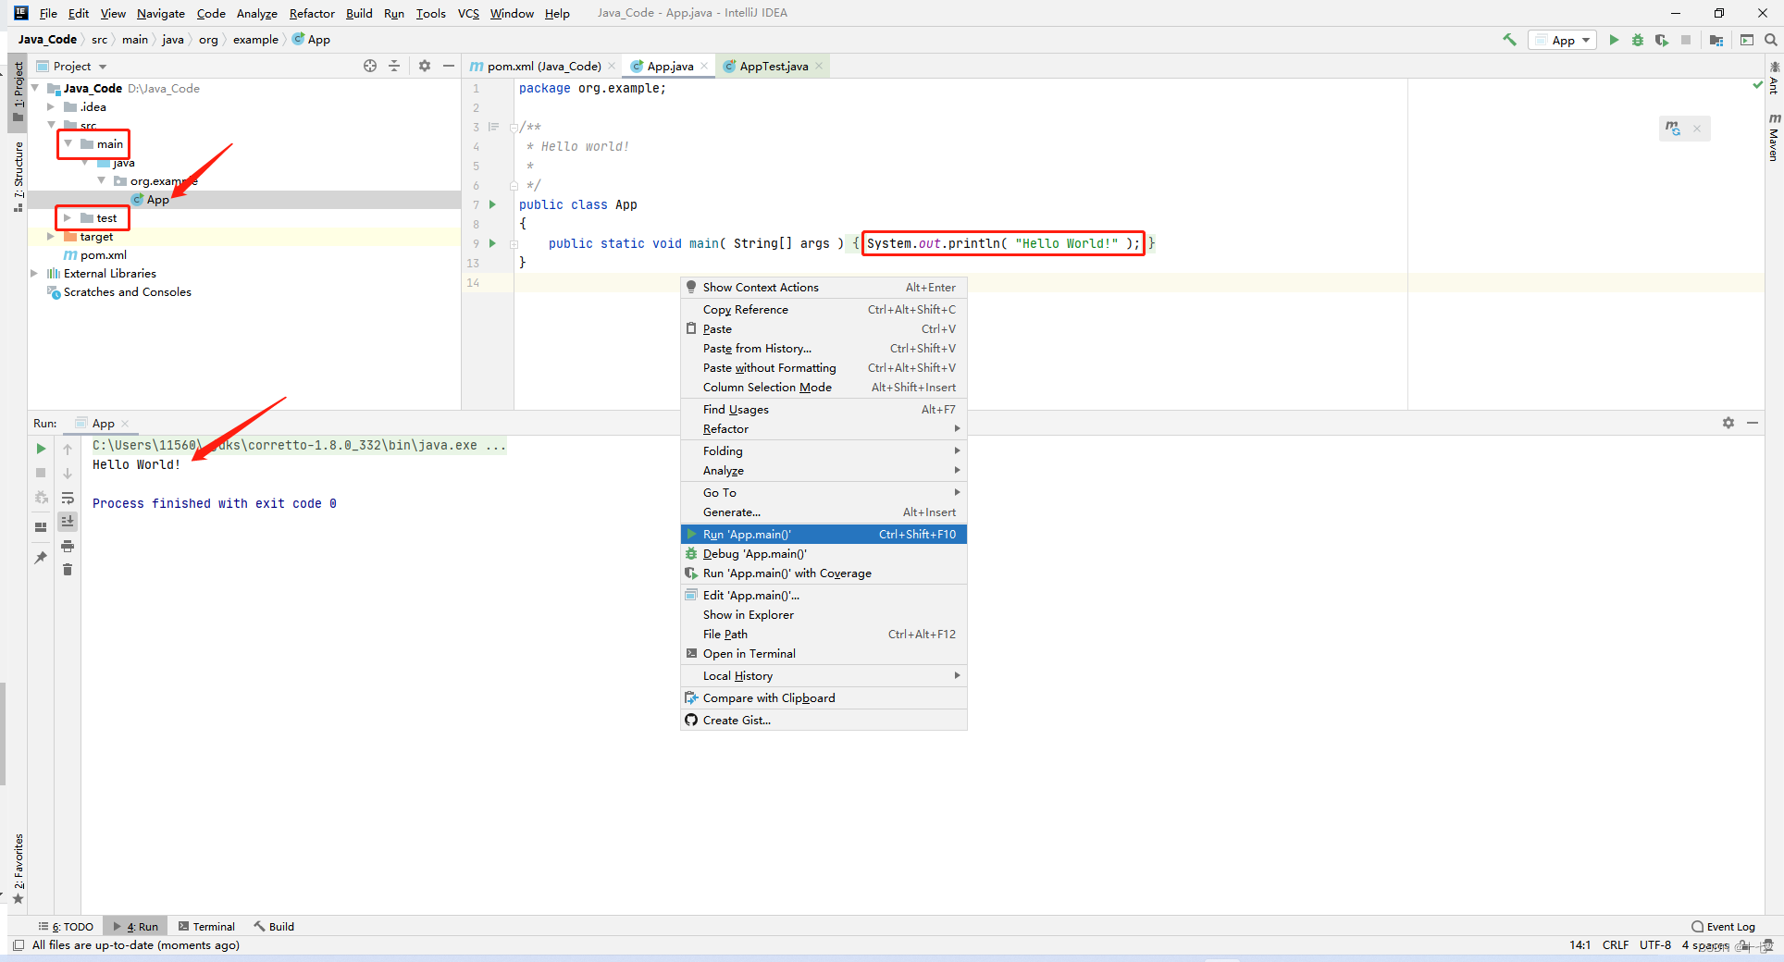Screen dimensions: 1784x962
Task: Load Maven changes with the floating m icon
Action: 1673,128
